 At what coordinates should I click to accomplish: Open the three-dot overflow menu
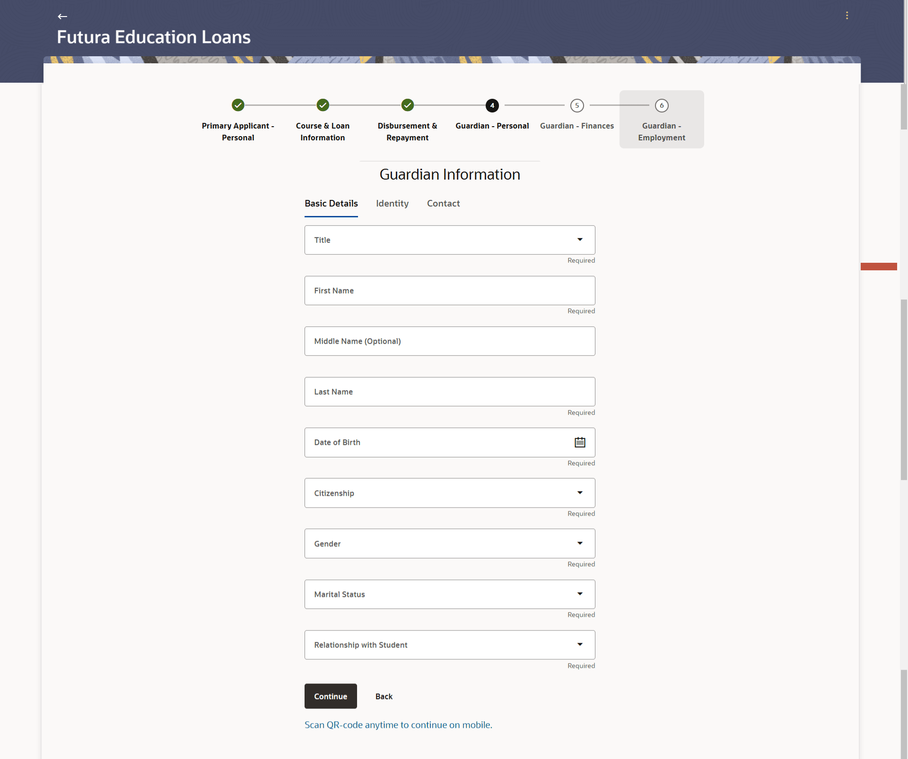click(x=847, y=16)
